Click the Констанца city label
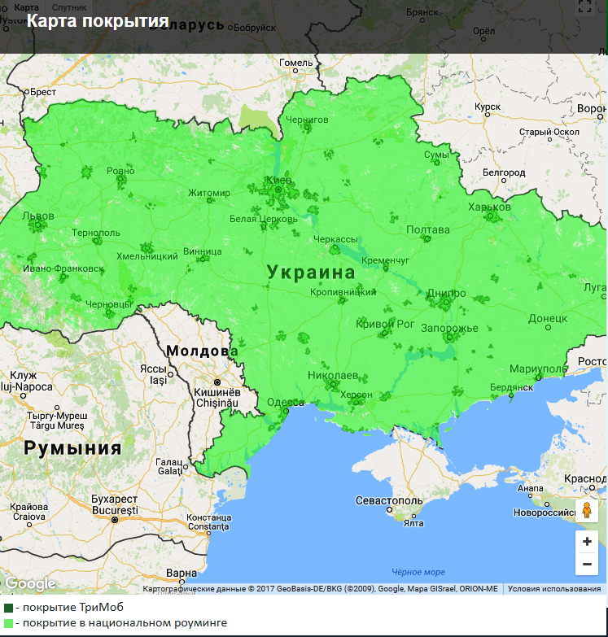The height and width of the screenshot is (637, 608). tap(209, 517)
